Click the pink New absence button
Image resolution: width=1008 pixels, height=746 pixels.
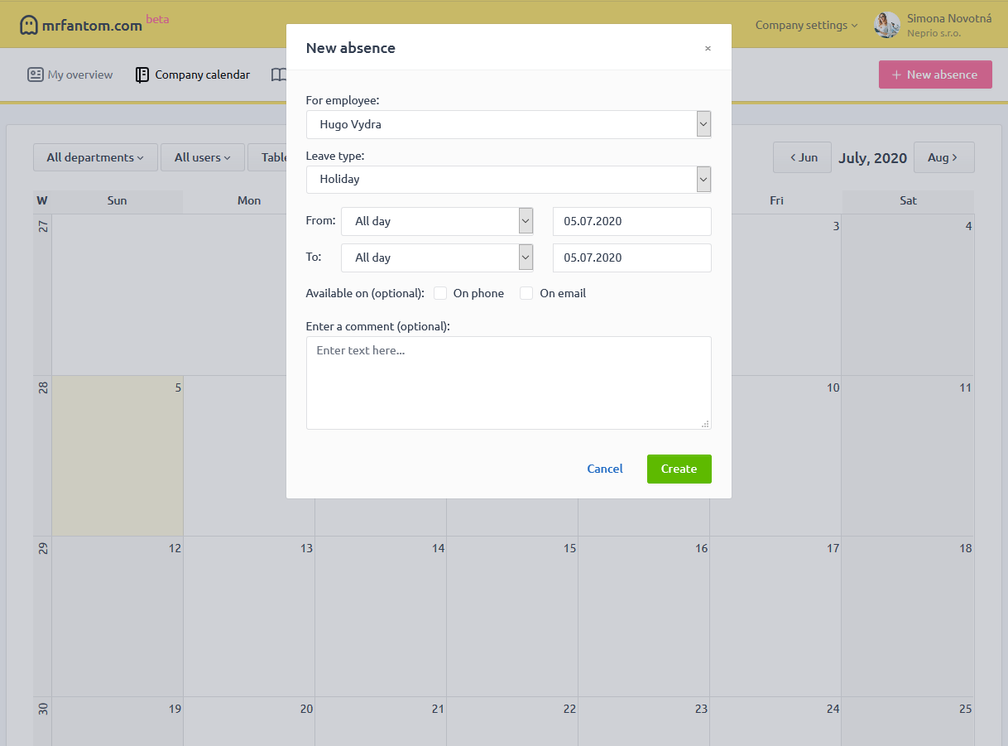[935, 75]
